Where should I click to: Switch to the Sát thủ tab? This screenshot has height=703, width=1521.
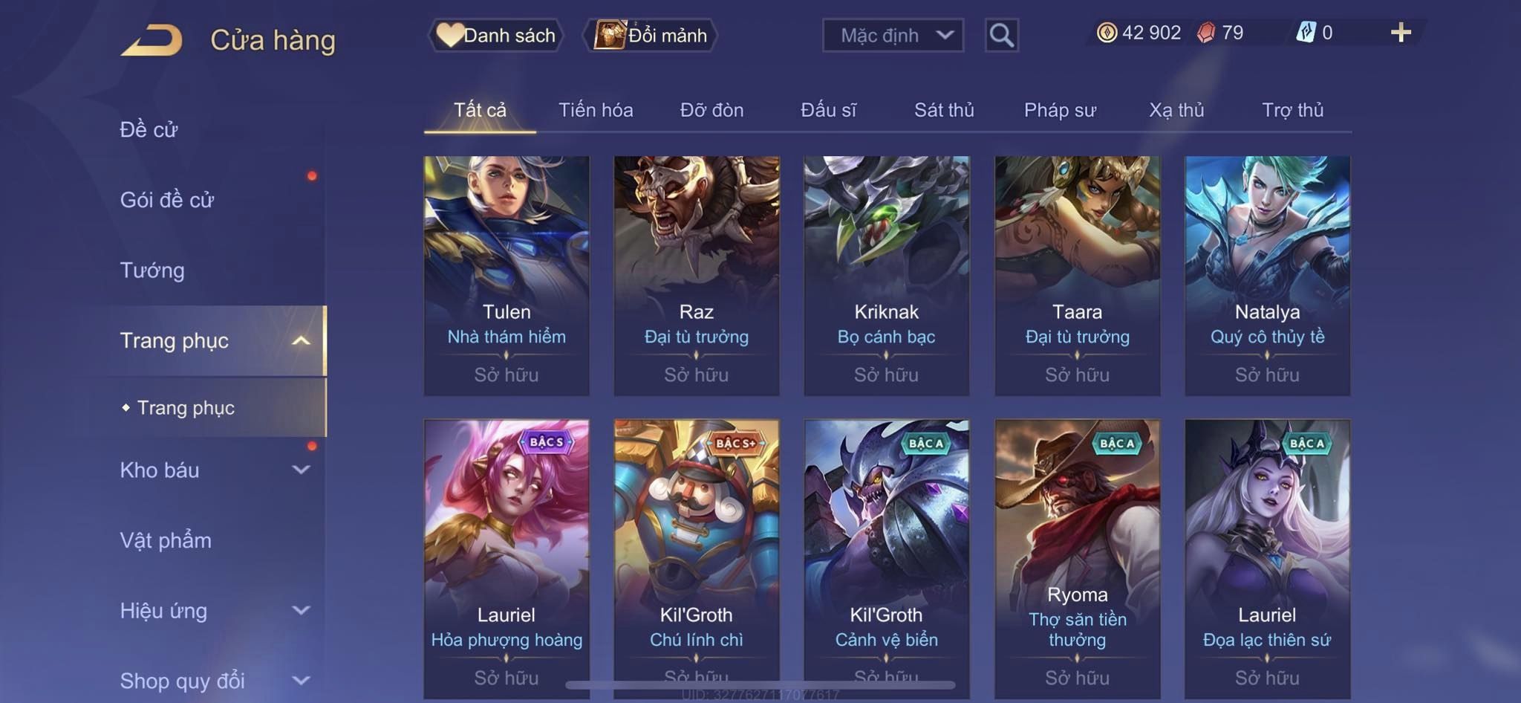(944, 110)
